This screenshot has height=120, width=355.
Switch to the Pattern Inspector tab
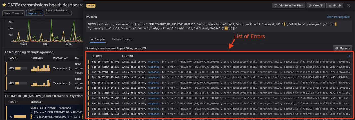point(122,39)
